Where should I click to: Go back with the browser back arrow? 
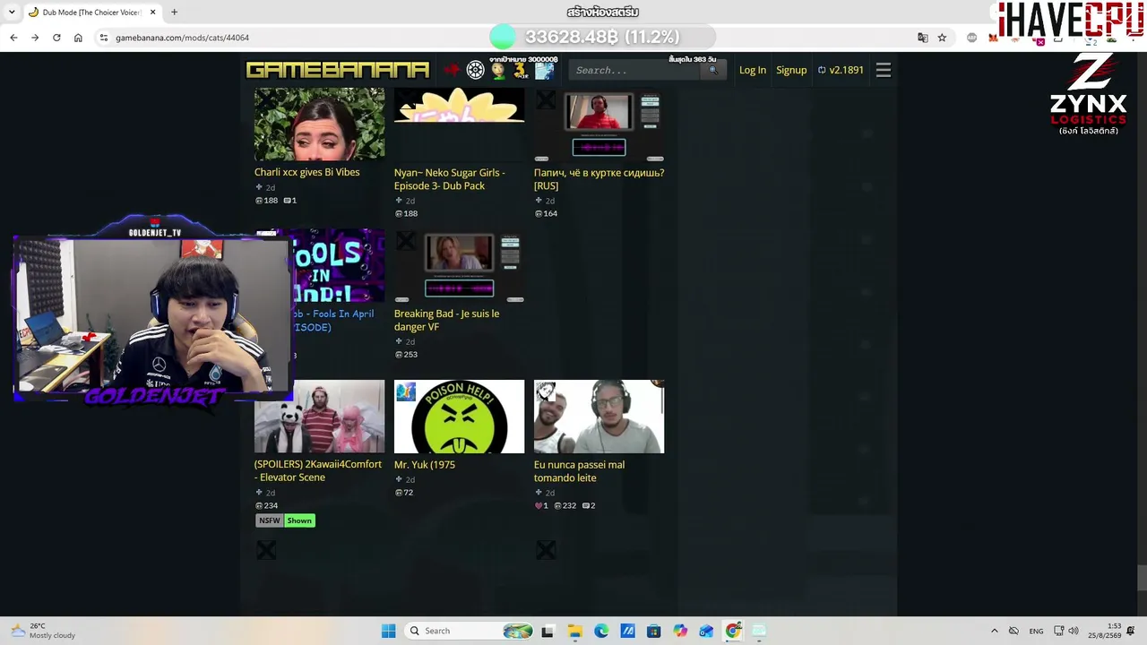coord(13,38)
